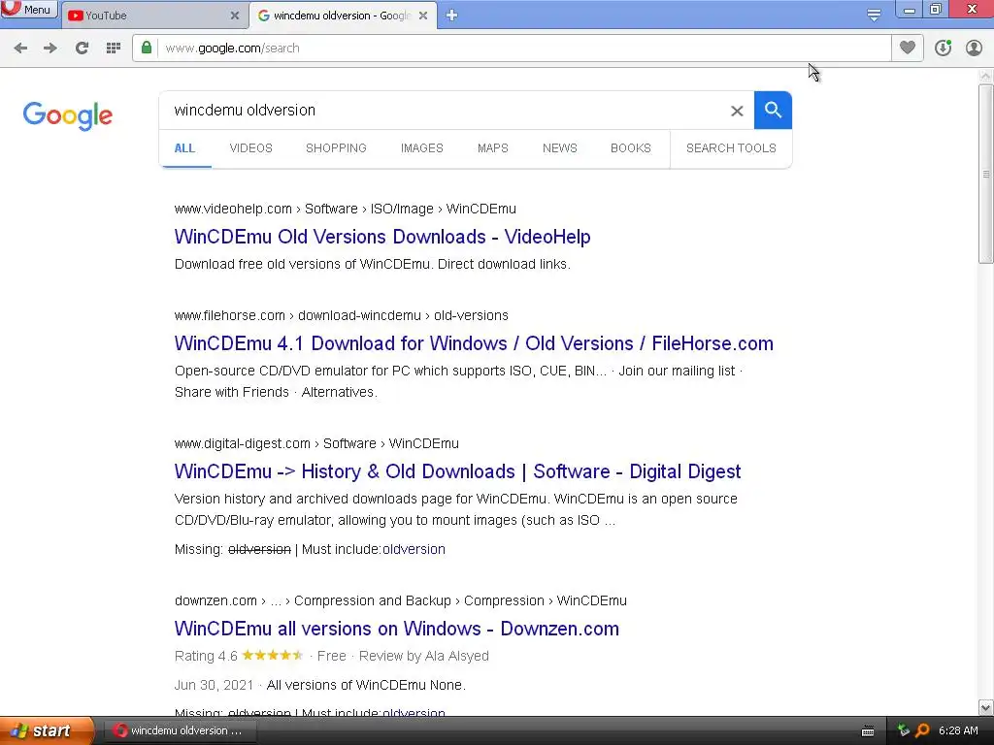Go back with the back arrow

click(x=21, y=49)
